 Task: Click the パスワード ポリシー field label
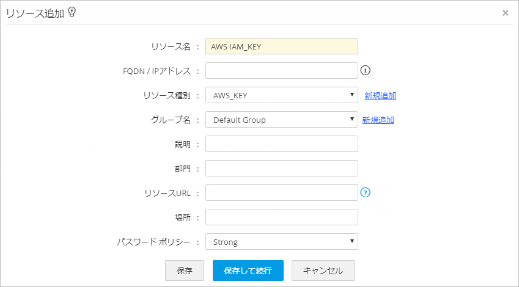[x=153, y=242]
